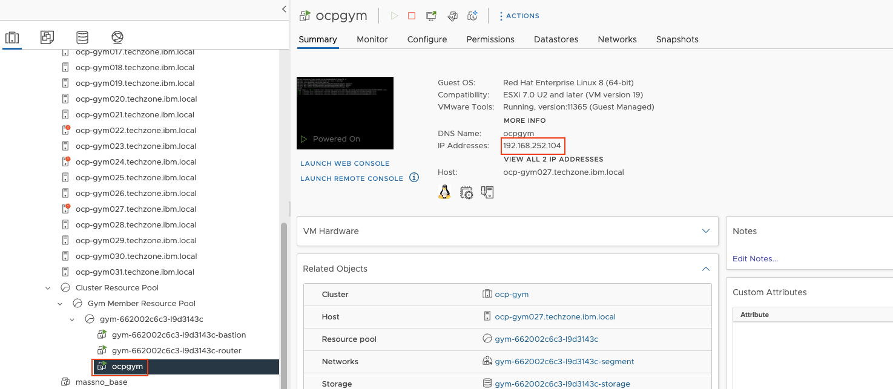The height and width of the screenshot is (389, 893).
Task: Click alert host icon for ocp-gym027.techzone.ibm.local tree row
Action: click(x=66, y=209)
